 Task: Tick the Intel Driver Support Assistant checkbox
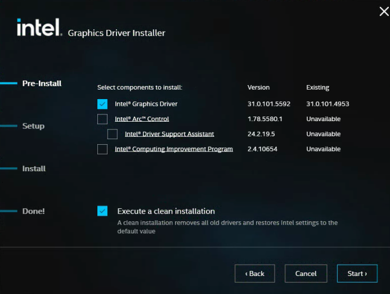point(113,134)
